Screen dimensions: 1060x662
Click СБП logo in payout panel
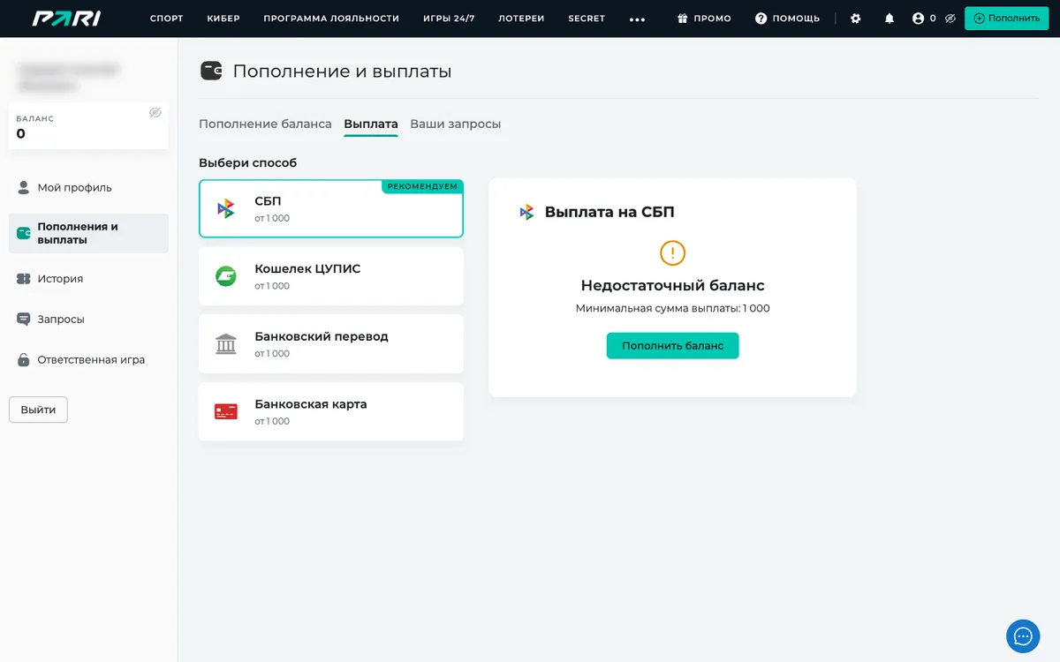(527, 212)
